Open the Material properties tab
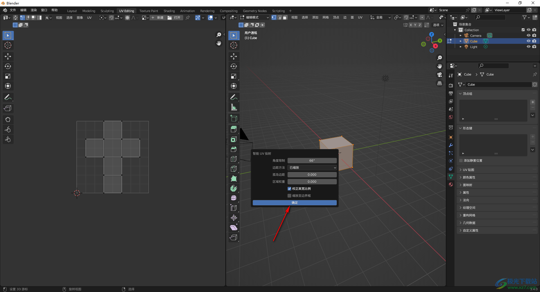Screen dimensions: 540x292 tap(451, 184)
